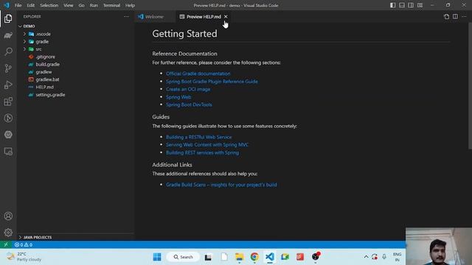The width and height of the screenshot is (472, 265).
Task: Open Building a RESTful Web Service link
Action: click(198, 137)
